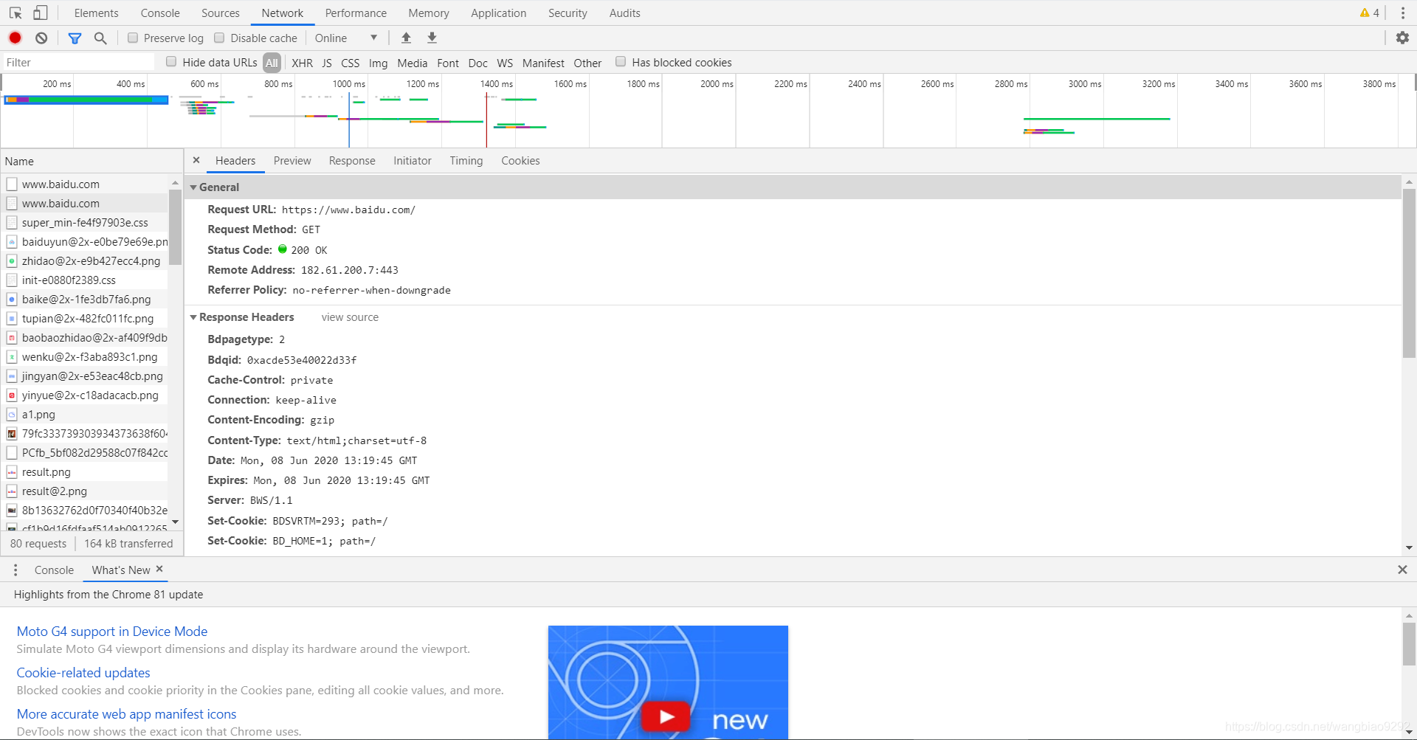The height and width of the screenshot is (740, 1417).
Task: Open the warnings counter showing 4
Action: pyautogui.click(x=1370, y=13)
